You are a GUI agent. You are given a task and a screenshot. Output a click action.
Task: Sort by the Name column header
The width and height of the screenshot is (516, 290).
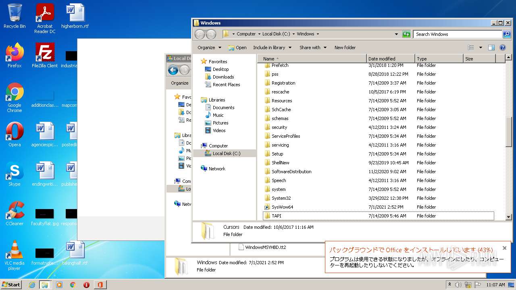(x=312, y=59)
